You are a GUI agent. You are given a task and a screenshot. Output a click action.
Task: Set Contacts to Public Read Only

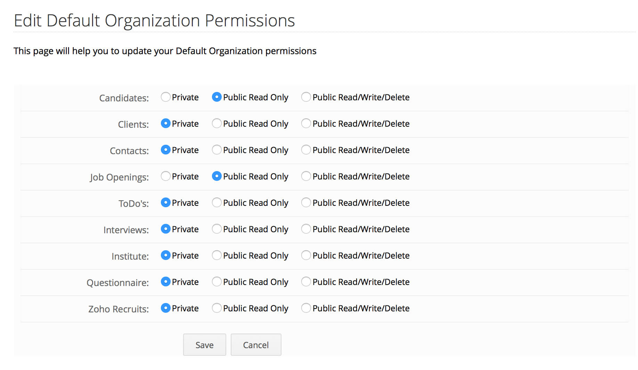217,150
